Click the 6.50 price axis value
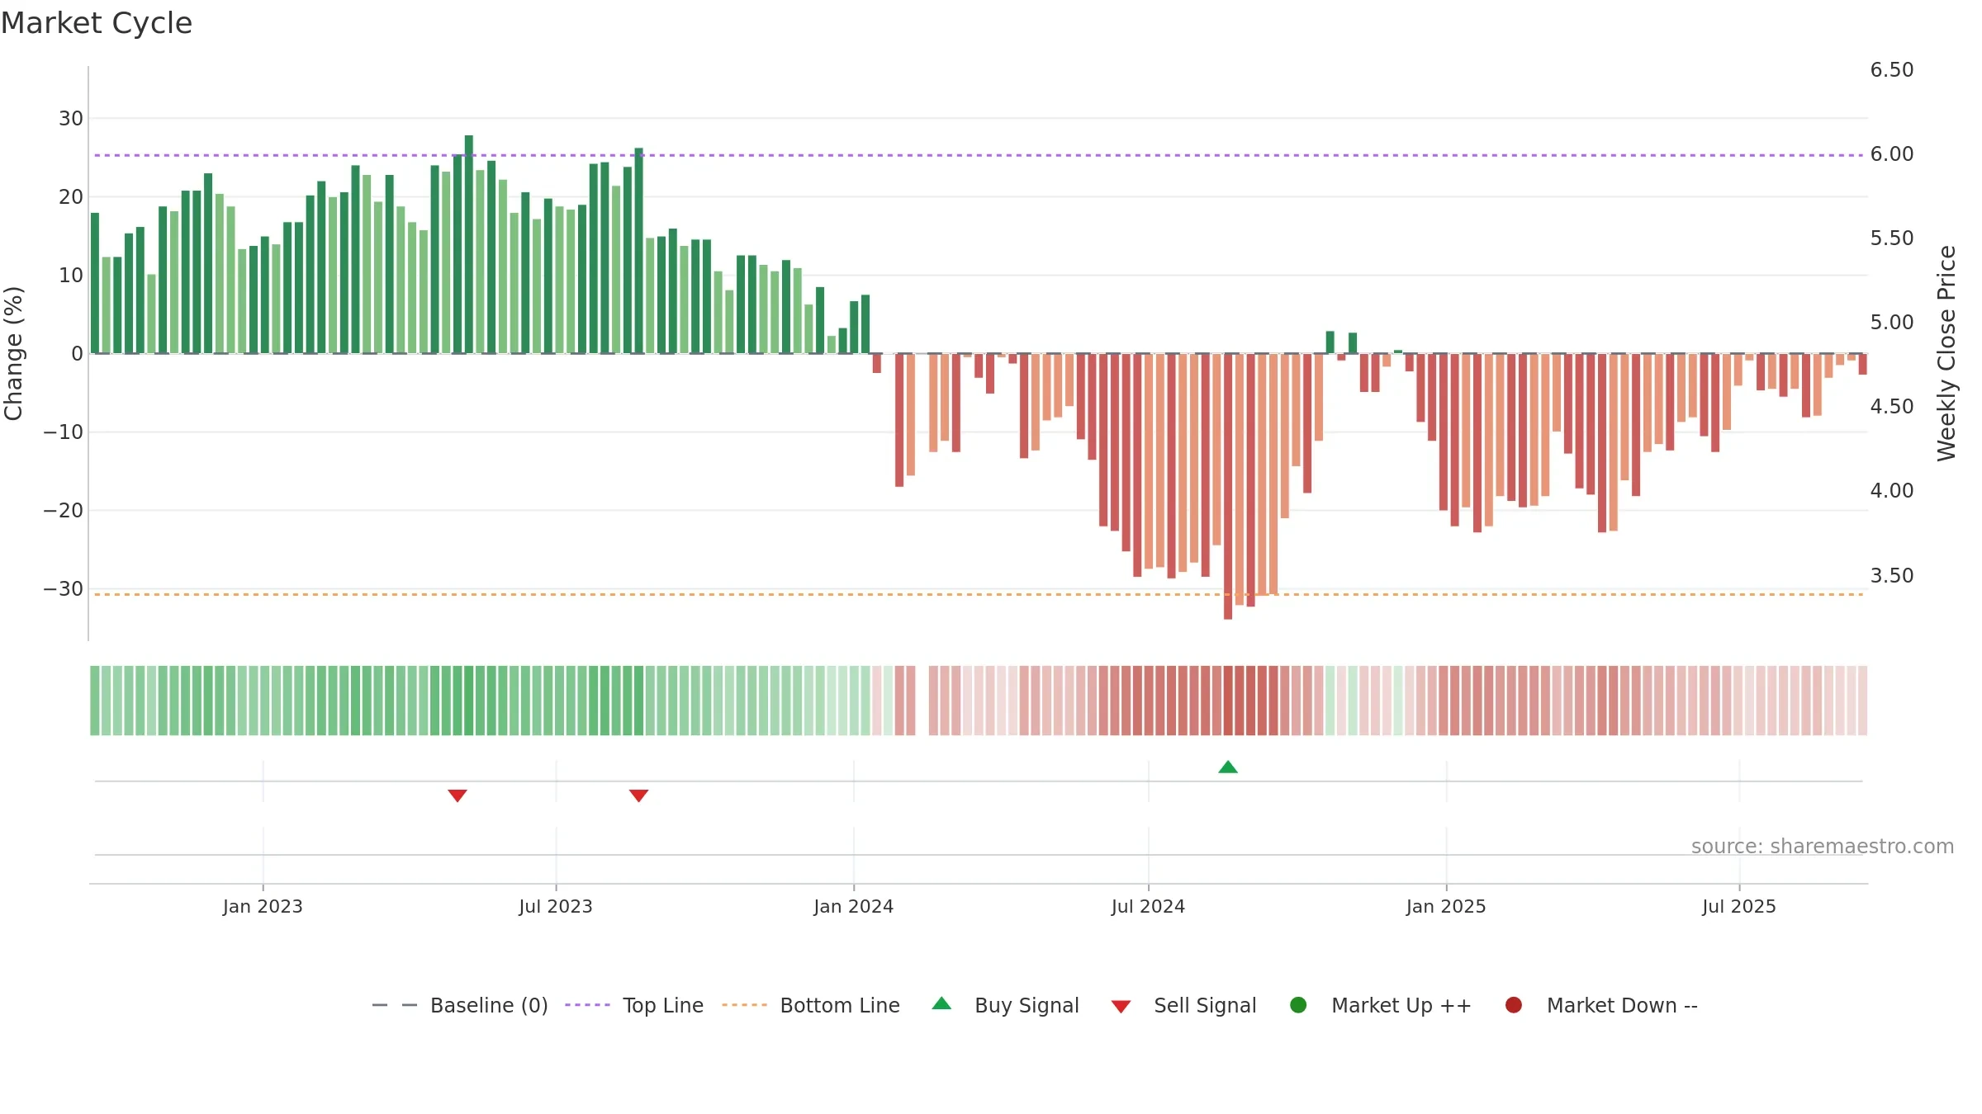The image size is (1982, 1114). (x=1892, y=70)
